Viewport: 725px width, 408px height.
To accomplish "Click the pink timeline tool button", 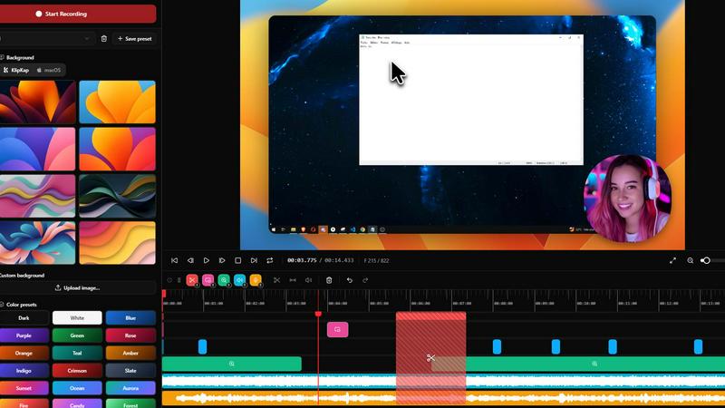I will [x=208, y=280].
